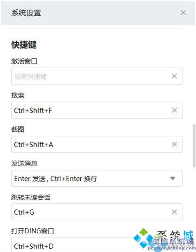Click the 搜索 Ctrl+Shift+F shortcut field
The width and height of the screenshot is (196, 252).
click(88, 110)
